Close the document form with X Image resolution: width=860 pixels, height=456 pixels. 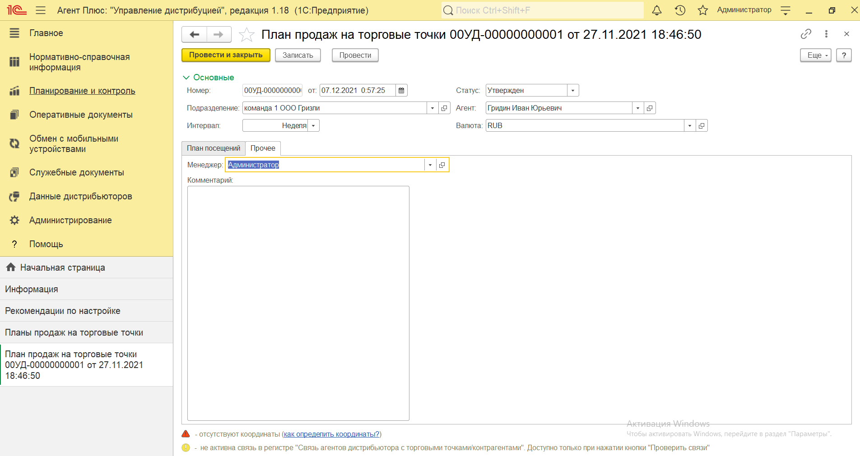[846, 34]
